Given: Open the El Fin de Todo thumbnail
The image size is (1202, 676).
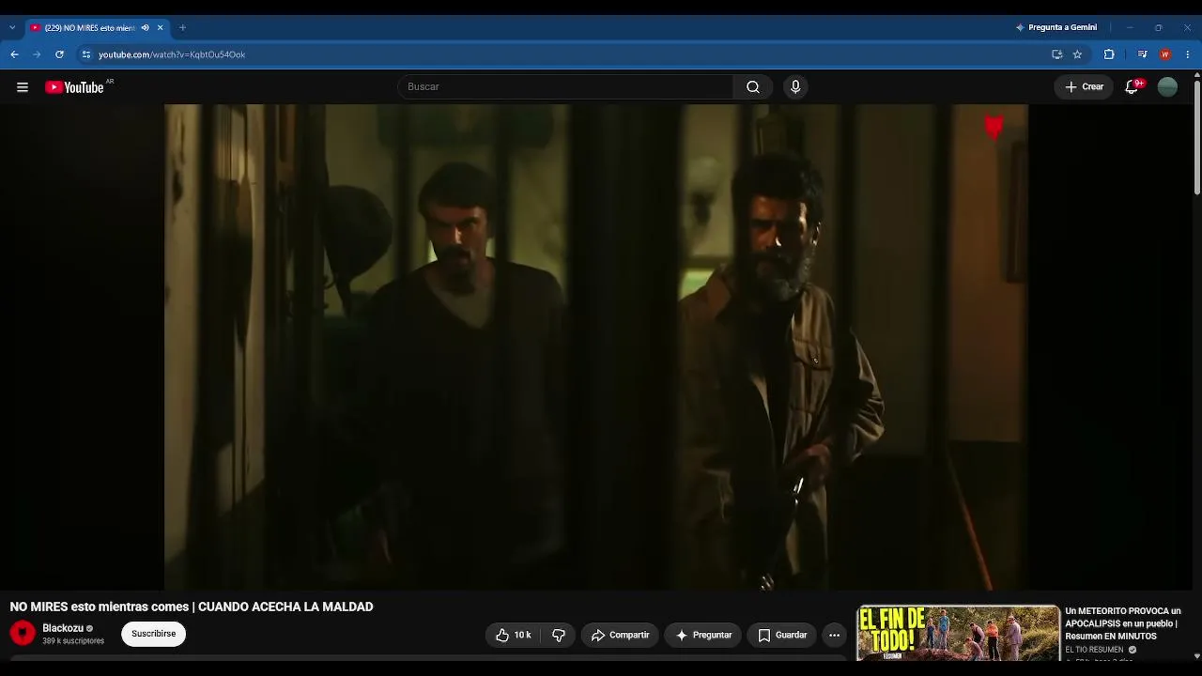Looking at the screenshot, I should click(958, 633).
